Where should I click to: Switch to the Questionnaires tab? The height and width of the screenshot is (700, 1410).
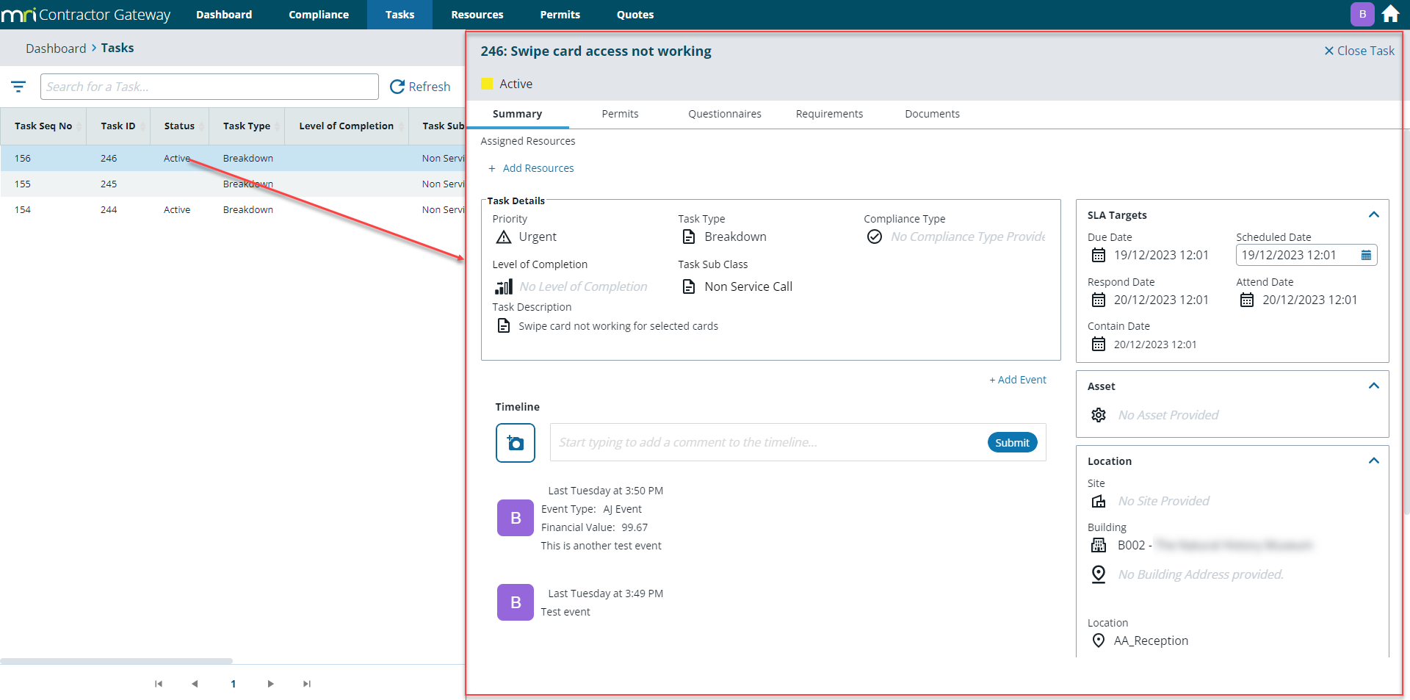coord(724,114)
